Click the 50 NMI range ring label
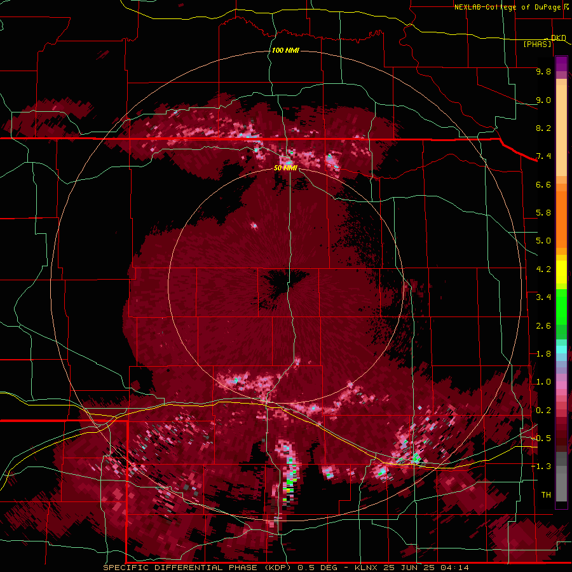The width and height of the screenshot is (572, 572). (285, 168)
